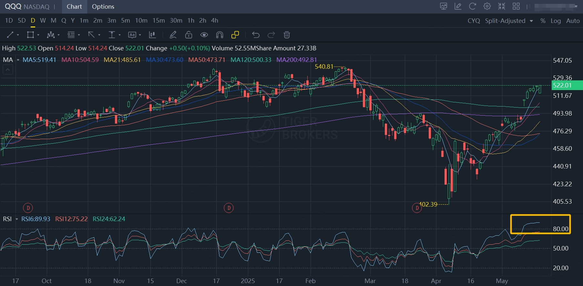Select the wave pattern drawing tool
Viewport: 583px width, 286px height.
[51, 35]
